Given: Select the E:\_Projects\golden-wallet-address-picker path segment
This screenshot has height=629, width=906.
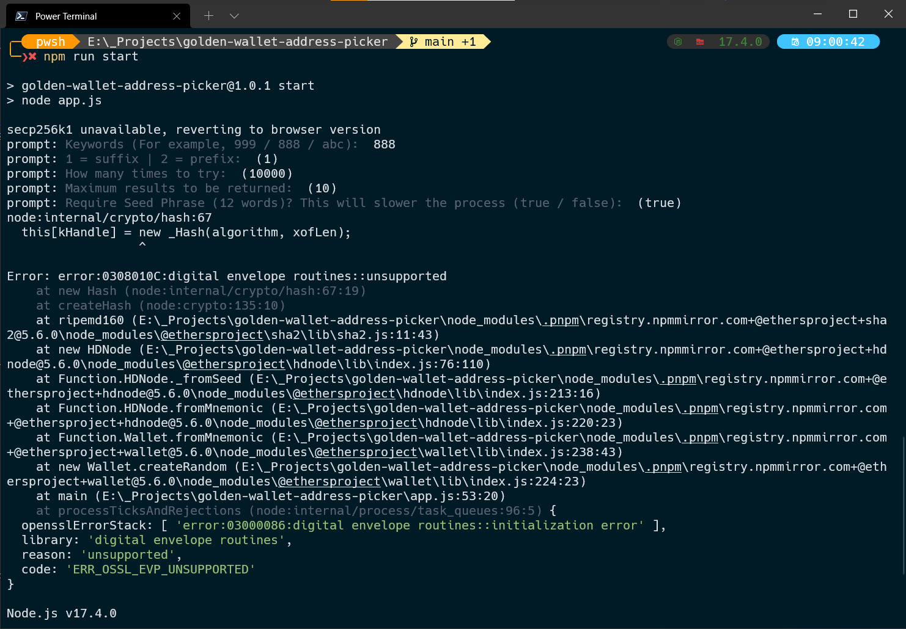Looking at the screenshot, I should (238, 42).
